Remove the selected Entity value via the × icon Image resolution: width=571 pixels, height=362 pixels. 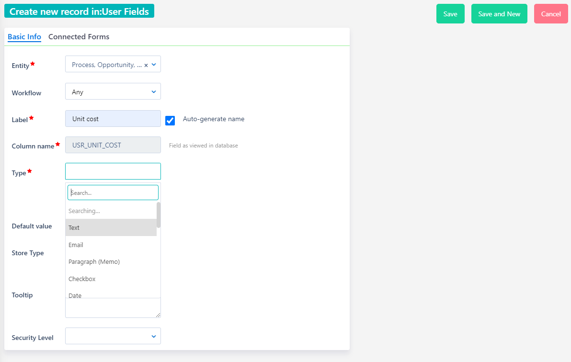(146, 64)
